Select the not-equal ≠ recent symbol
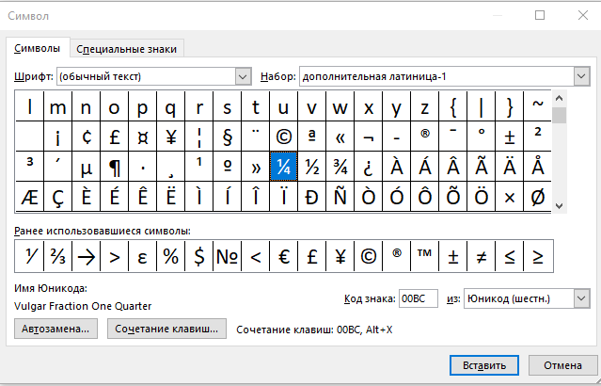The image size is (601, 386). click(482, 255)
